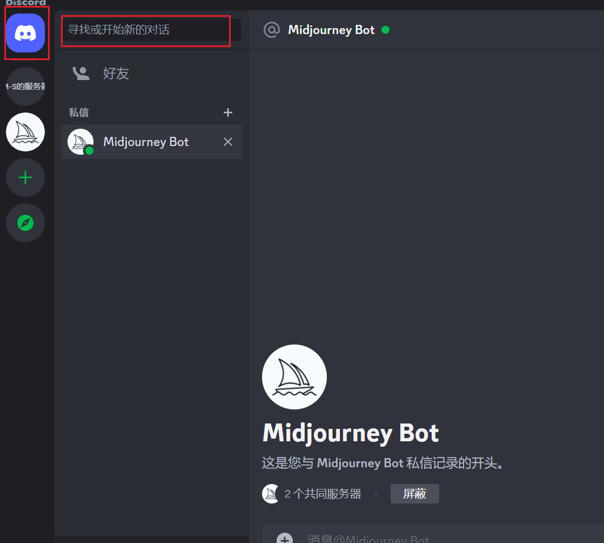604x543 pixels.
Task: Click the friends person icon beside 好友
Action: pyautogui.click(x=81, y=73)
